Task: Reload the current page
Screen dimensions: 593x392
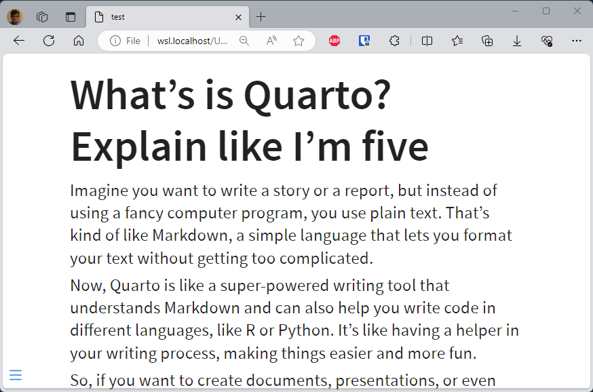Action: pyautogui.click(x=49, y=41)
